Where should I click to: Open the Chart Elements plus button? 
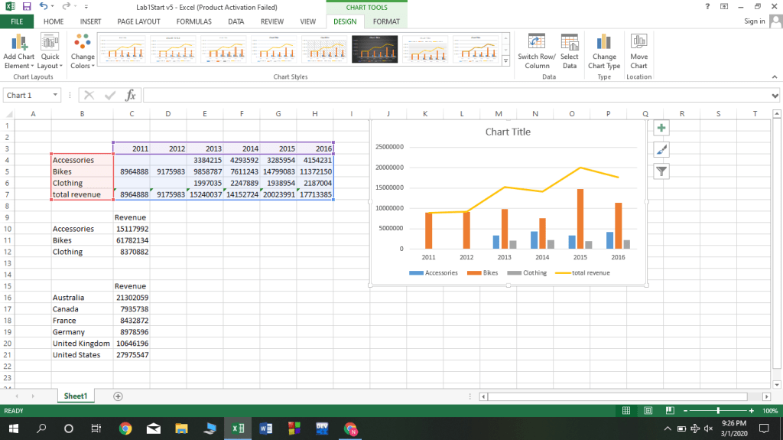661,129
